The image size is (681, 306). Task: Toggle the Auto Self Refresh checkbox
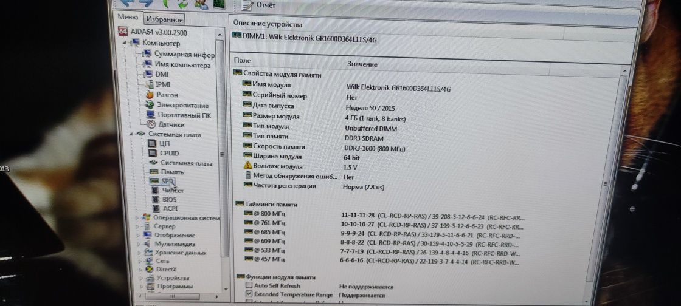(x=249, y=285)
